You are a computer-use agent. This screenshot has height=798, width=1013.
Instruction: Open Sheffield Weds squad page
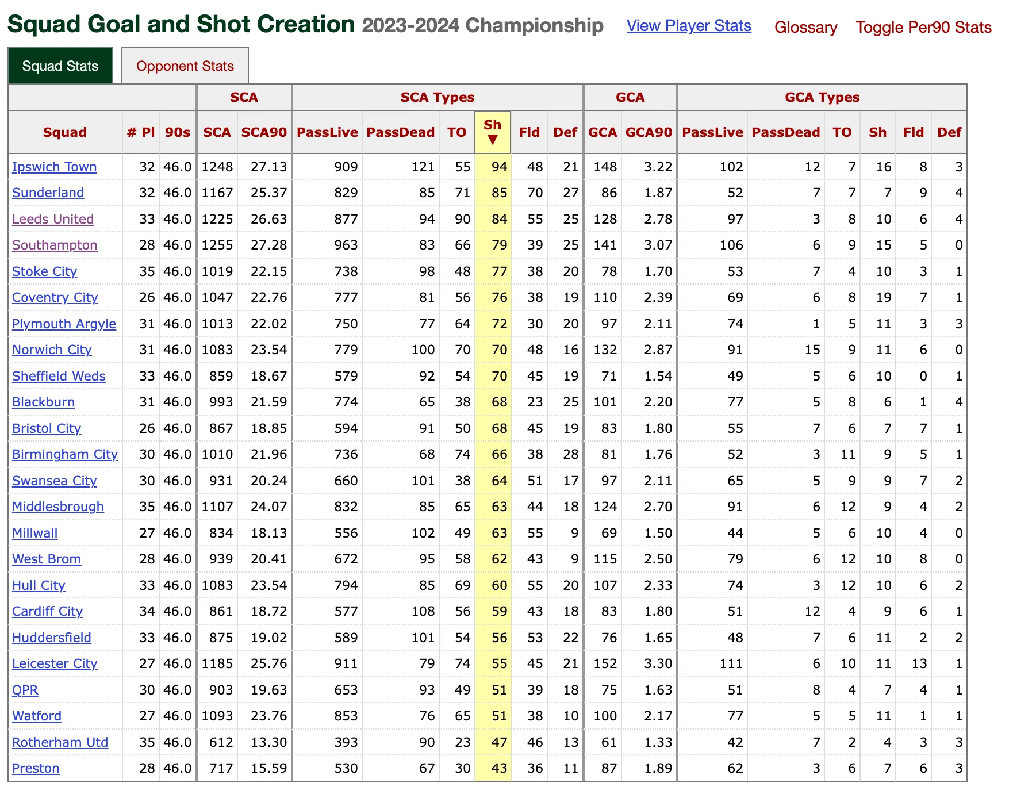[59, 376]
